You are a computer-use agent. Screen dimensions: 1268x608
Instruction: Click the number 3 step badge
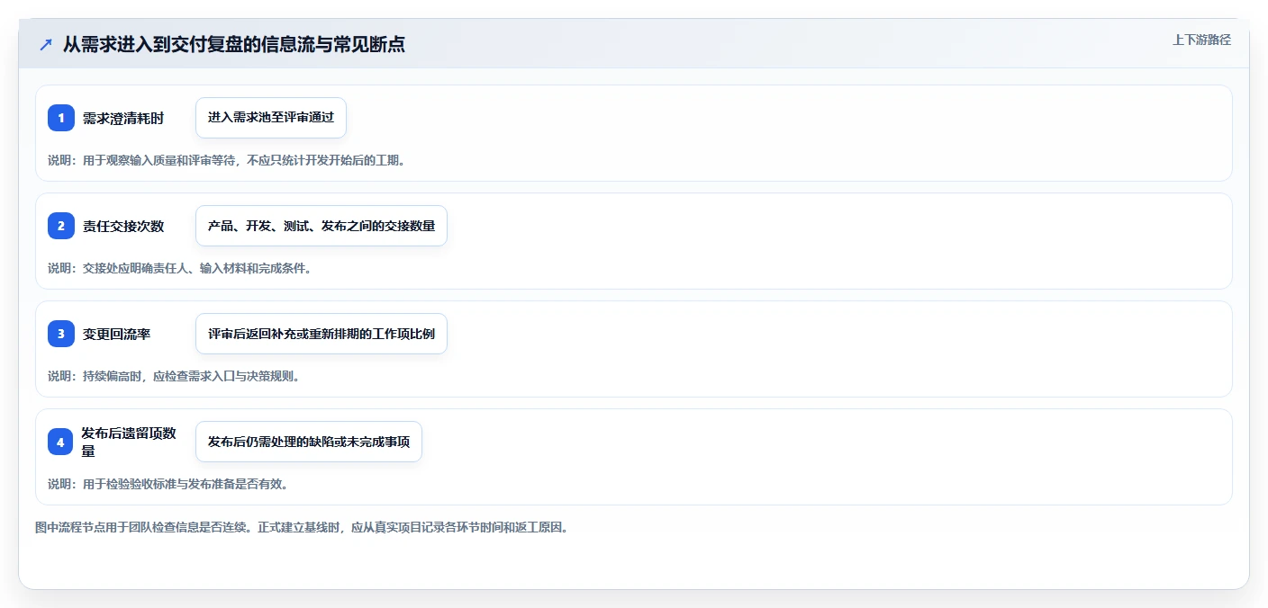61,334
